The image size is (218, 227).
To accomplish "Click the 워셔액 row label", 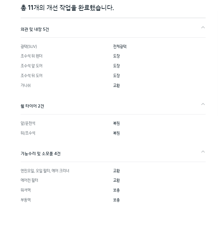I will [26, 190].
